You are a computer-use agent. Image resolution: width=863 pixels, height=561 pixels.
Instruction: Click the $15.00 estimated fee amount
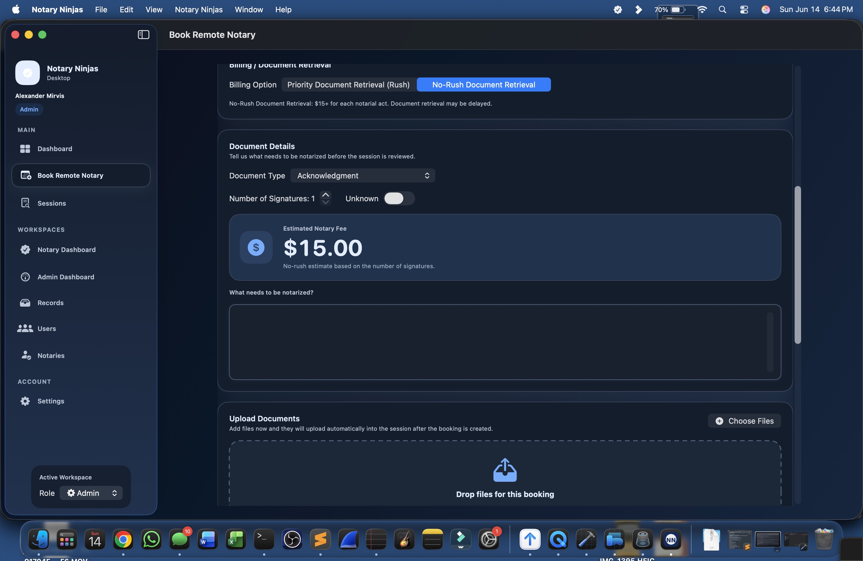pyautogui.click(x=323, y=248)
